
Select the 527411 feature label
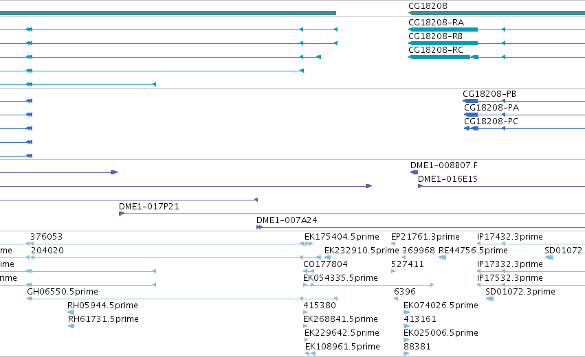(408, 264)
